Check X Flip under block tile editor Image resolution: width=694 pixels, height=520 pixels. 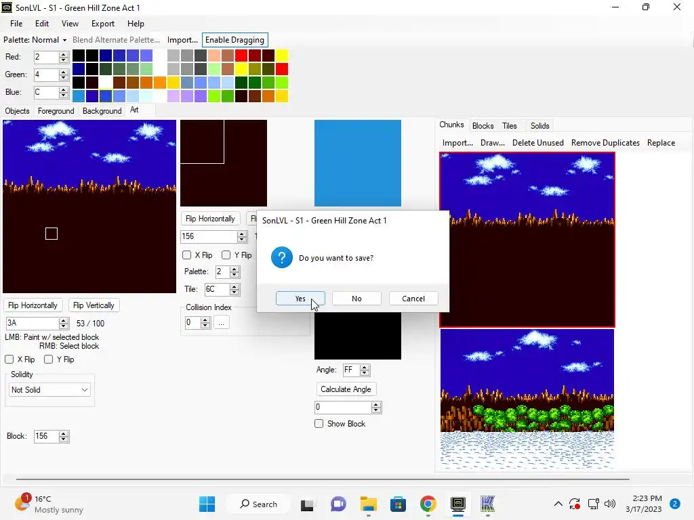click(x=187, y=255)
